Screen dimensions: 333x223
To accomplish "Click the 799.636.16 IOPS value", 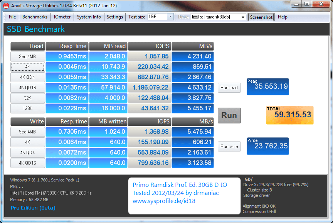I will point(150,163).
